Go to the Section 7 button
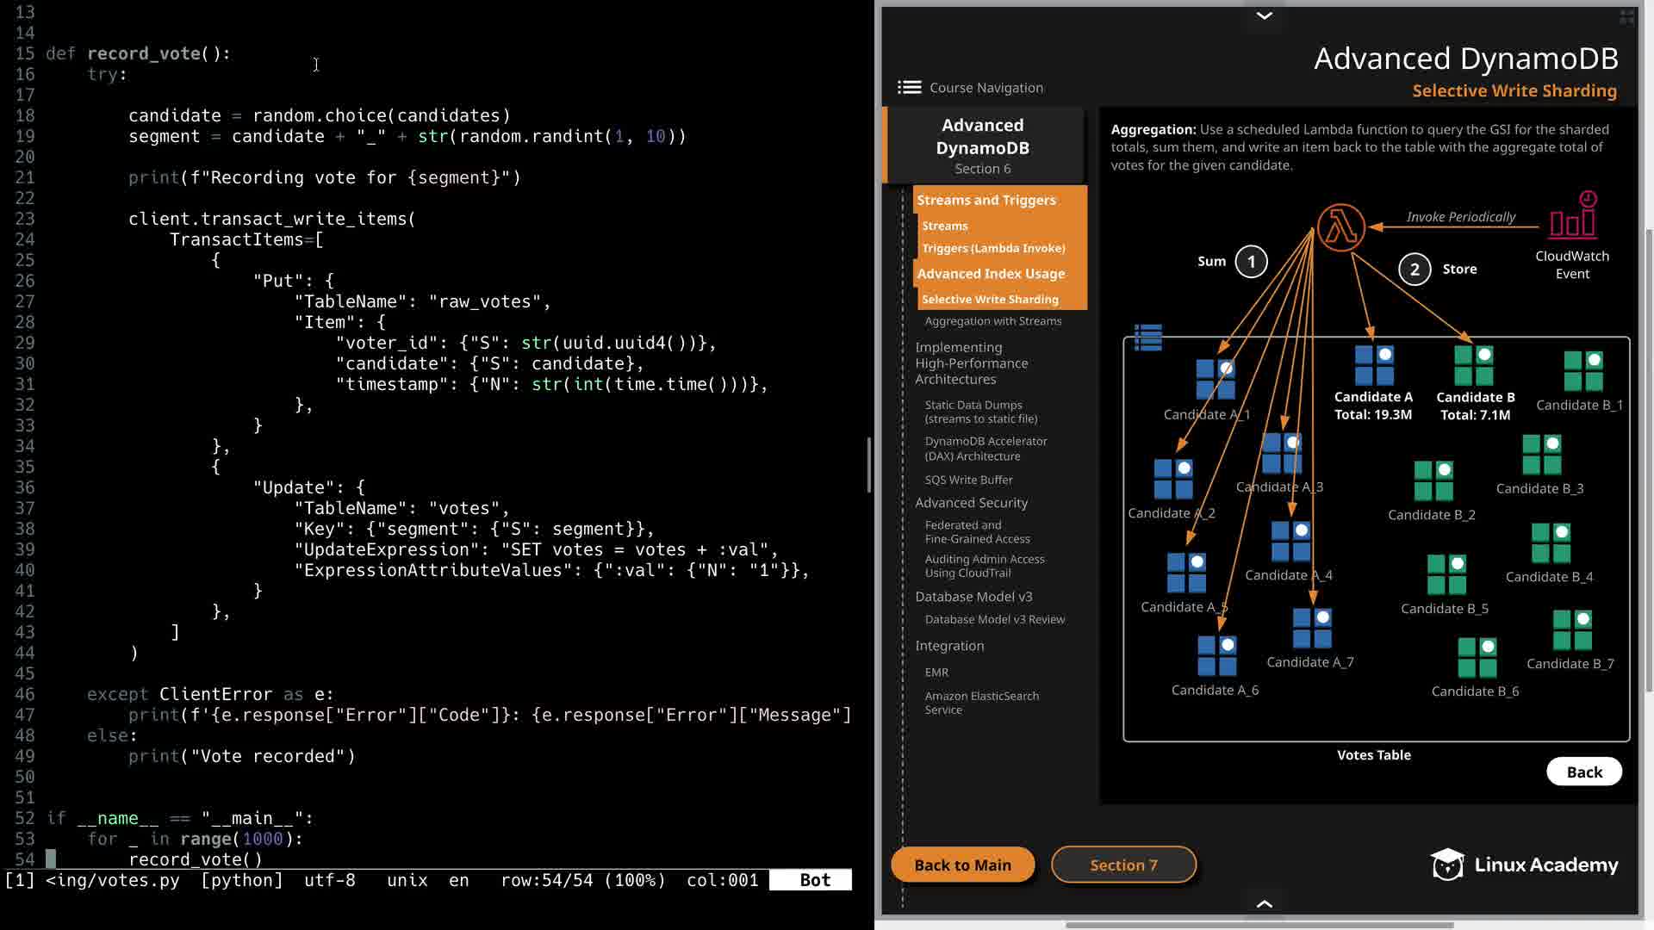 1123,865
